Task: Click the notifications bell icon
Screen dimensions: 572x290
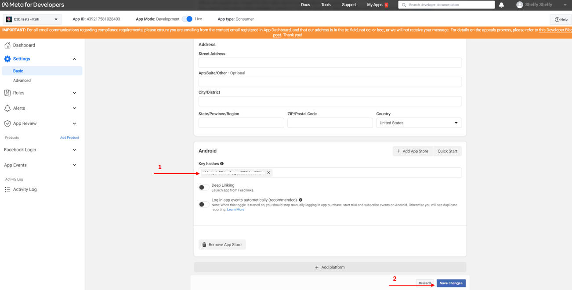Action: pyautogui.click(x=501, y=5)
